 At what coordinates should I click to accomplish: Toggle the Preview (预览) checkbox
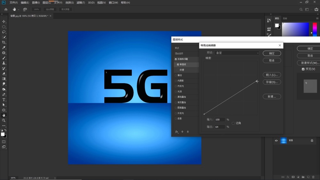click(x=303, y=69)
